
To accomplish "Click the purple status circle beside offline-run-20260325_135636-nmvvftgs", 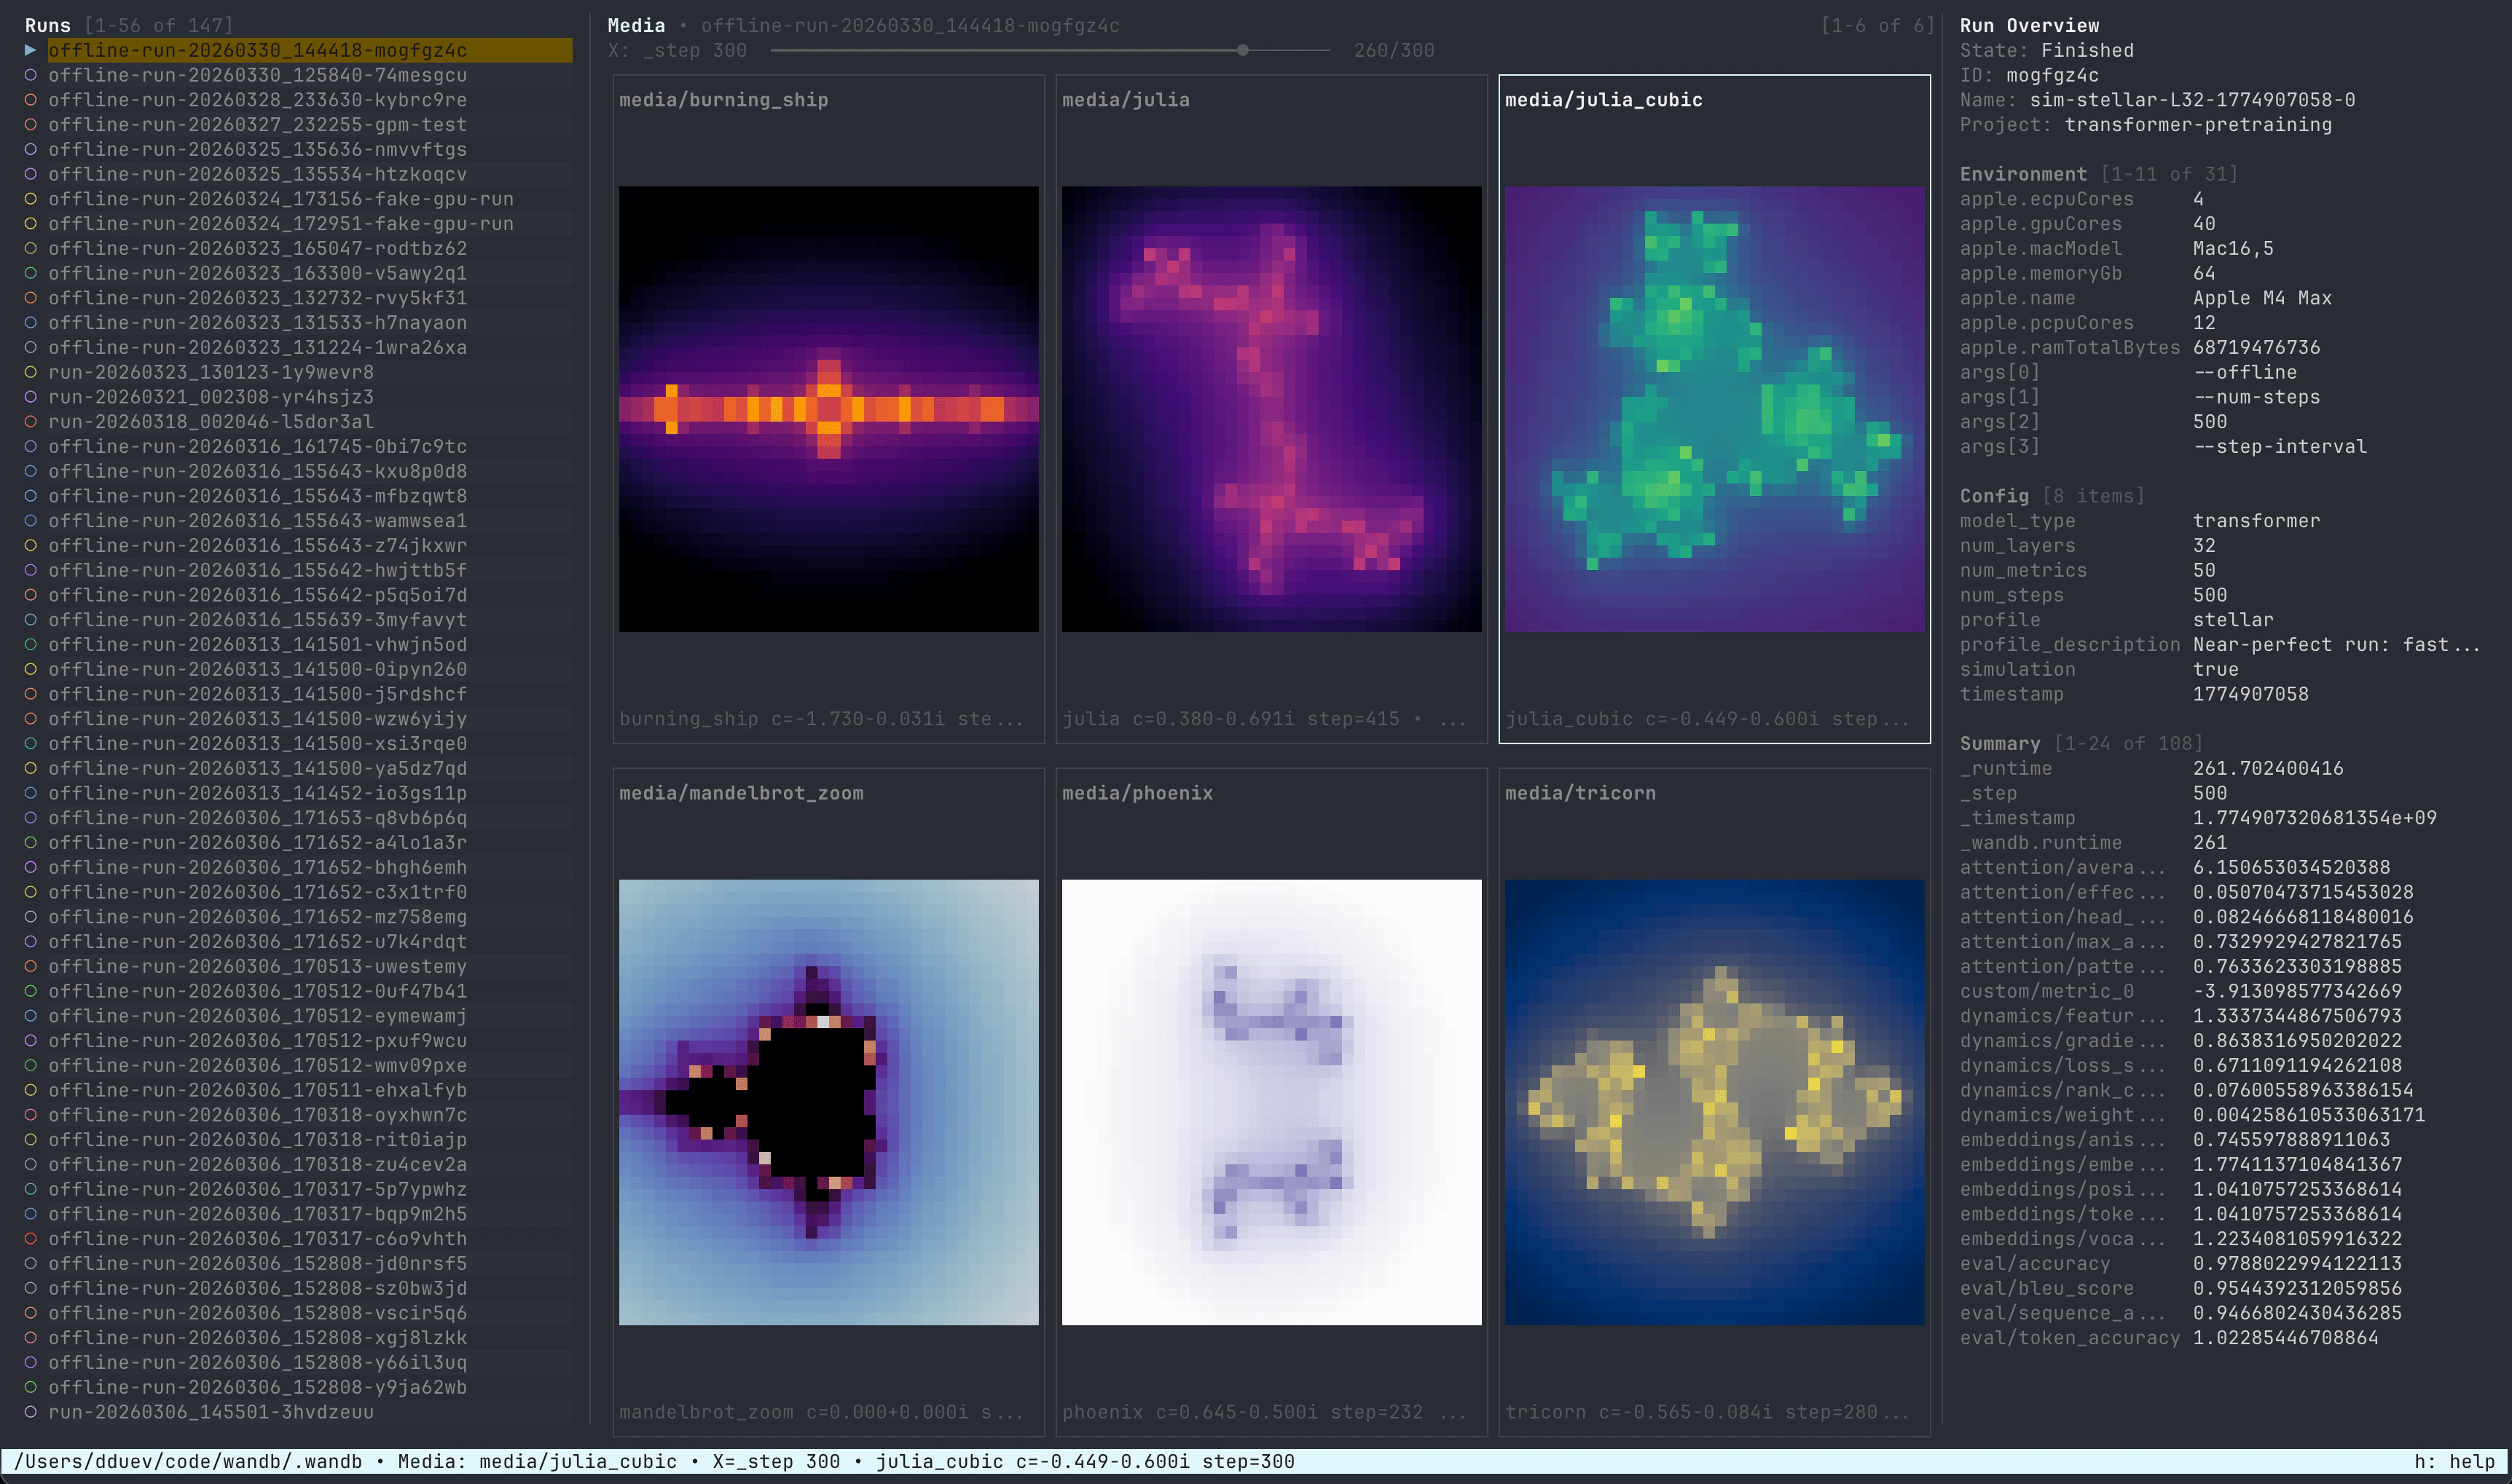I will coord(33,149).
